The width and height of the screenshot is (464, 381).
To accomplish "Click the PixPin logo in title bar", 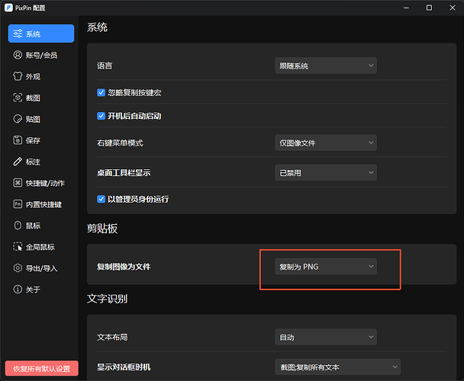I will point(8,8).
